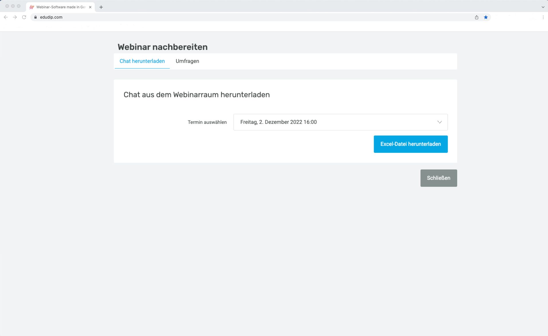This screenshot has width=548, height=336.
Task: Open the browser three-dot menu
Action: tap(543, 17)
